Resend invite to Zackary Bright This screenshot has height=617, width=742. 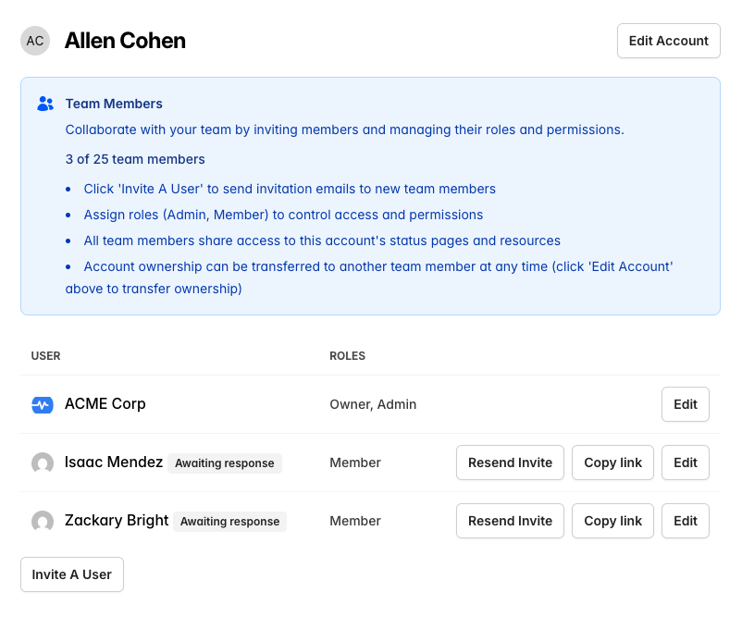coord(510,521)
